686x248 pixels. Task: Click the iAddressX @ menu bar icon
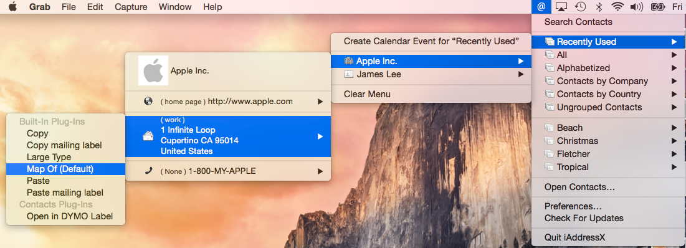point(541,7)
